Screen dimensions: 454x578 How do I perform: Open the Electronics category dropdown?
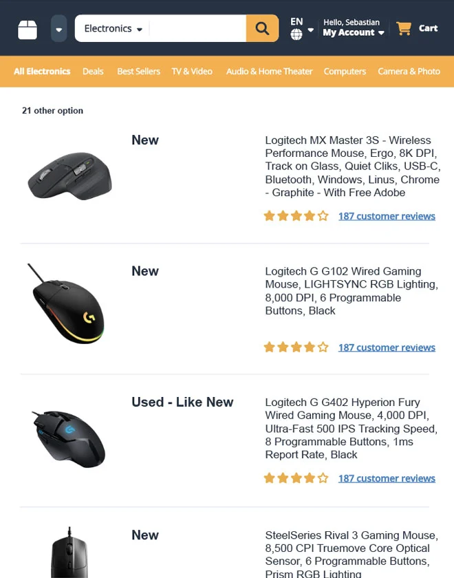[113, 29]
